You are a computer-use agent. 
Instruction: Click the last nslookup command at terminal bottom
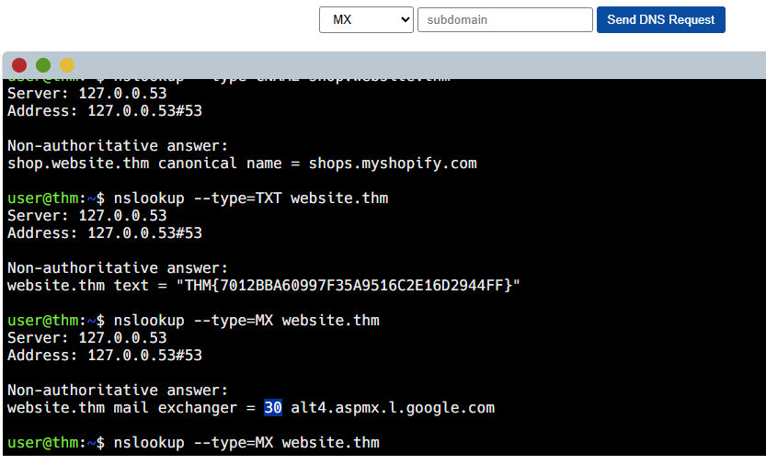pos(245,443)
